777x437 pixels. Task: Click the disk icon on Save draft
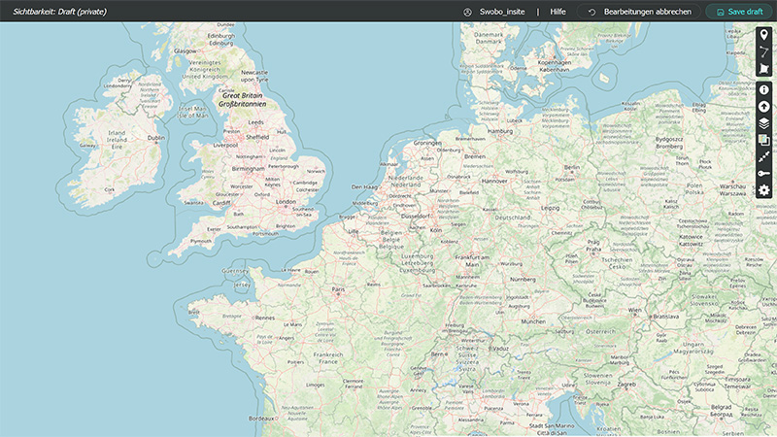coord(720,12)
